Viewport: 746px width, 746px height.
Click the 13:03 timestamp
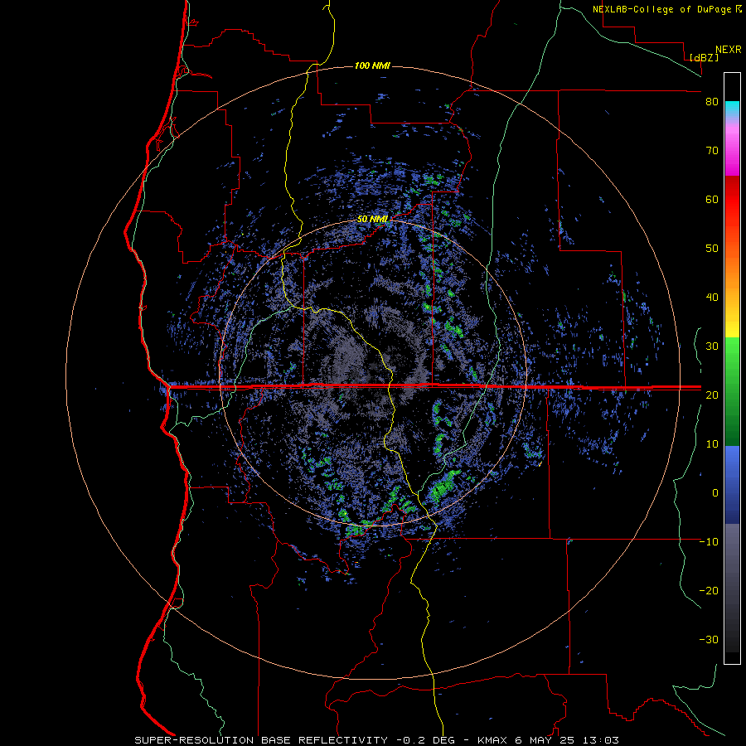[x=600, y=740]
